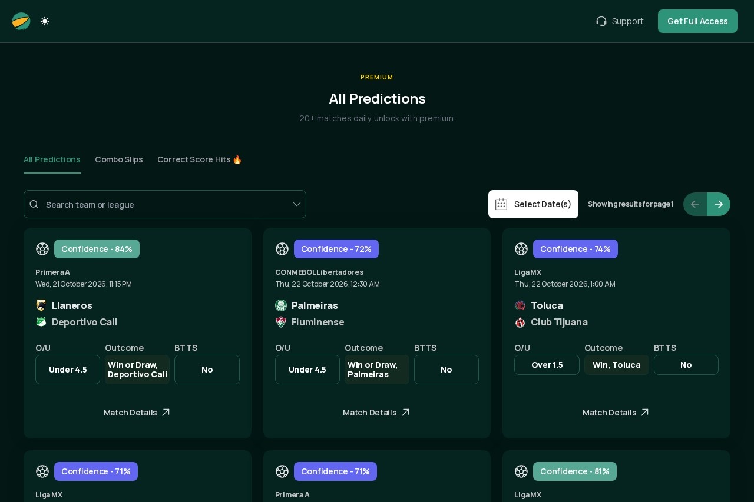Viewport: 754px width, 502px height.
Task: Open Match Details for Toluca match
Action: pyautogui.click(x=616, y=413)
